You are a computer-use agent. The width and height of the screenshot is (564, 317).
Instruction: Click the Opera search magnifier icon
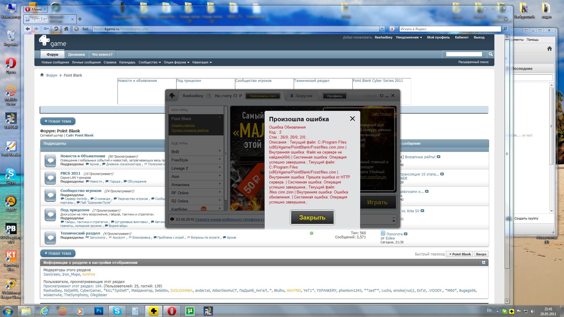(505, 29)
